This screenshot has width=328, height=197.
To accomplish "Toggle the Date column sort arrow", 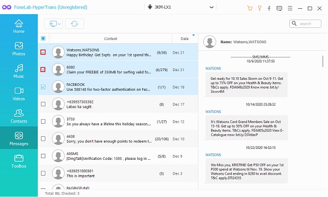I will [194, 35].
